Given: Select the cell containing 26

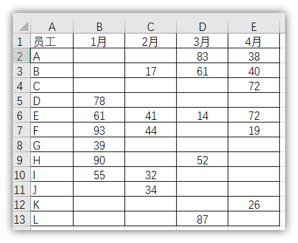Looking at the screenshot, I should pos(254,204).
